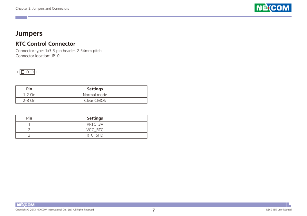This screenshot has width=307, height=216.
Task: Click the copyright notice in the footer
Action: tap(55, 210)
